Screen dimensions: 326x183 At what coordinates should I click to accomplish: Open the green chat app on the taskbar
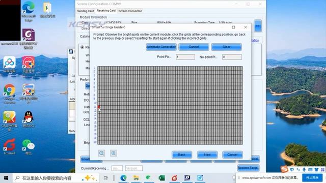point(149,178)
